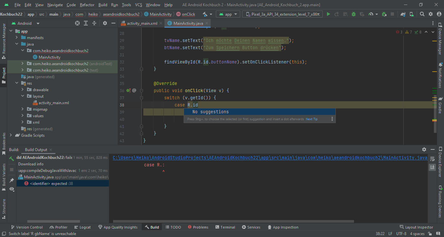Run the app with the green play button
Image resolution: width=444 pixels, height=237 pixels.
tap(328, 14)
